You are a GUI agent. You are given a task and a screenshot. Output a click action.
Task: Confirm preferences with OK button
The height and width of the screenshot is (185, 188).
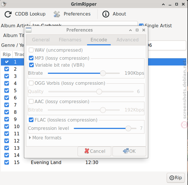129,151
